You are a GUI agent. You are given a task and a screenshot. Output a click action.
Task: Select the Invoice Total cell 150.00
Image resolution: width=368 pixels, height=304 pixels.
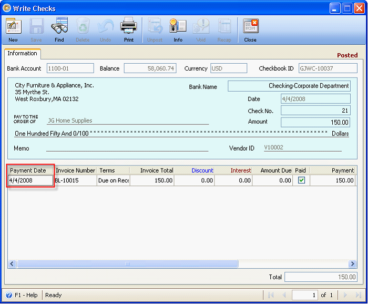point(152,181)
